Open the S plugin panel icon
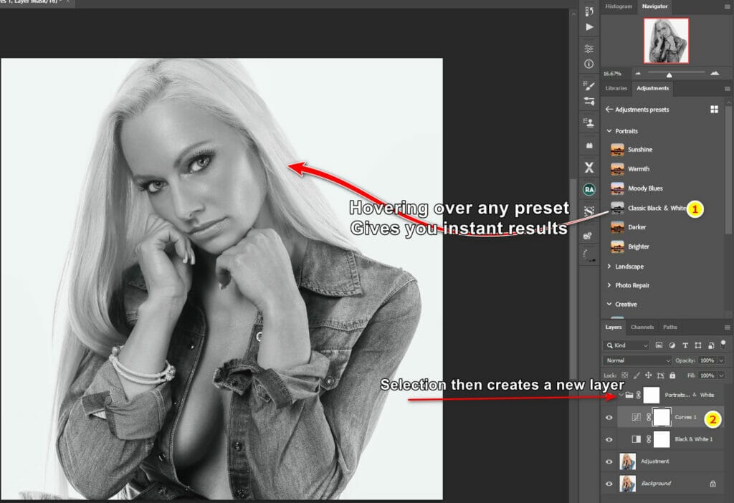Screen dimensions: 734x503 pos(589,211)
